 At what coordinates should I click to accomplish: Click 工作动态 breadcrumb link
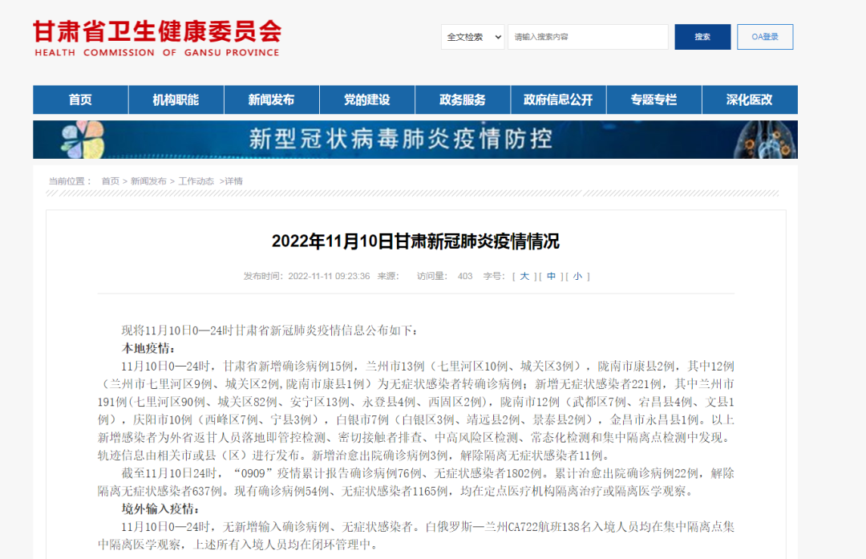click(x=196, y=181)
